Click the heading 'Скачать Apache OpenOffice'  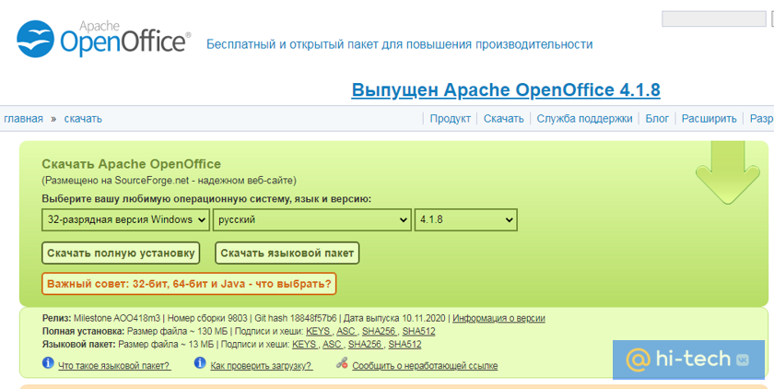click(131, 164)
